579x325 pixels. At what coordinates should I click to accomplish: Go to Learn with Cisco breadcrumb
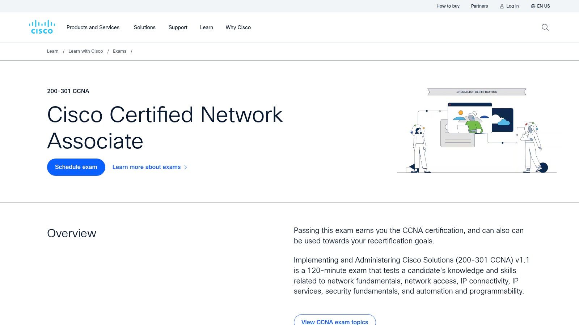[86, 51]
